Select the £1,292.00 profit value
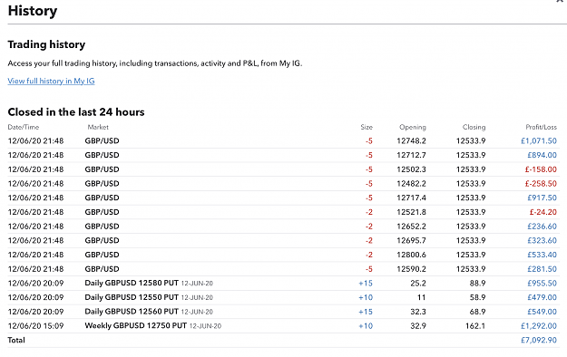The image size is (567, 357). click(x=539, y=326)
